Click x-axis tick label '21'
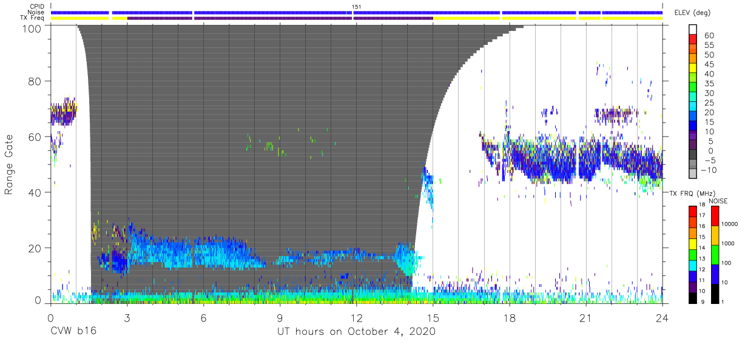Screen dimensions: 745x344 (x=586, y=317)
